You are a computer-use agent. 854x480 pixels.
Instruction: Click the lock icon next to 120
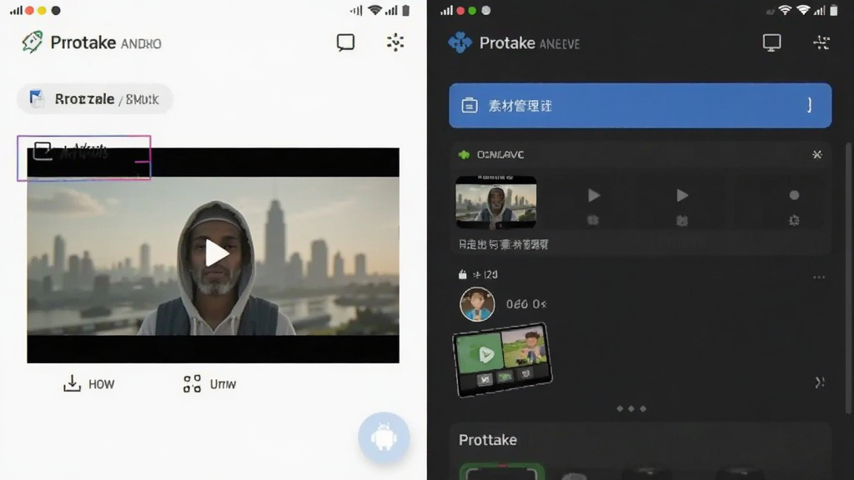[x=462, y=274]
